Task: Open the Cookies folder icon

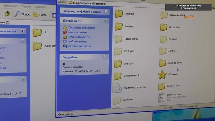Action: pyautogui.click(x=119, y=26)
